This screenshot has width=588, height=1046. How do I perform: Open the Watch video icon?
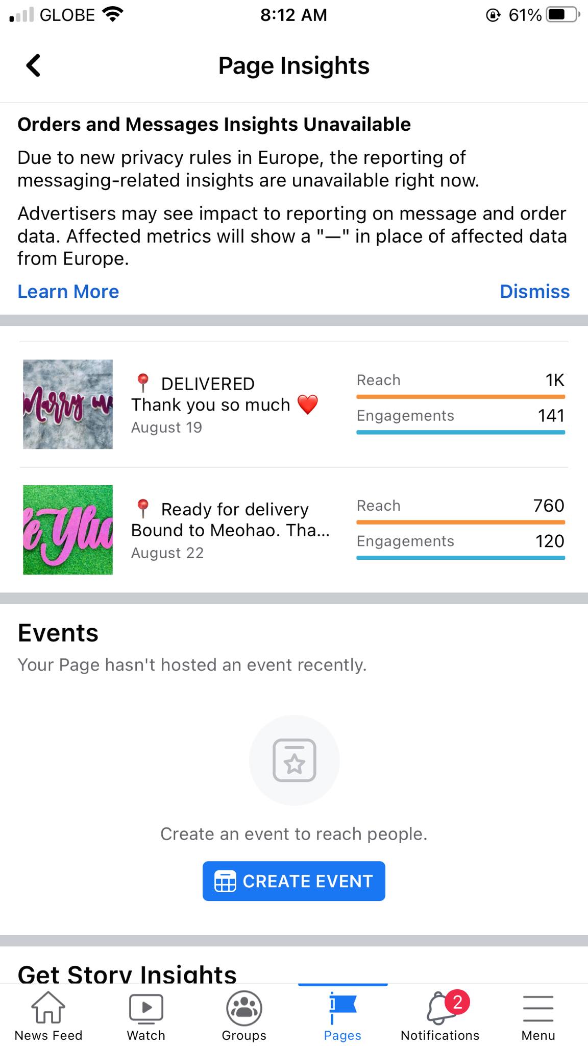click(146, 1007)
